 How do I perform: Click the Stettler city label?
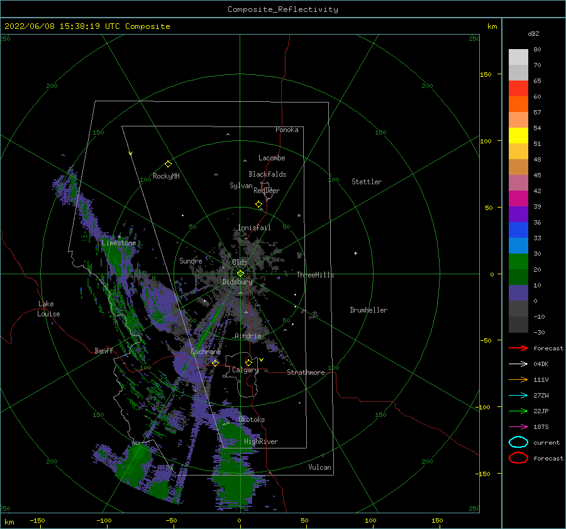pos(367,182)
